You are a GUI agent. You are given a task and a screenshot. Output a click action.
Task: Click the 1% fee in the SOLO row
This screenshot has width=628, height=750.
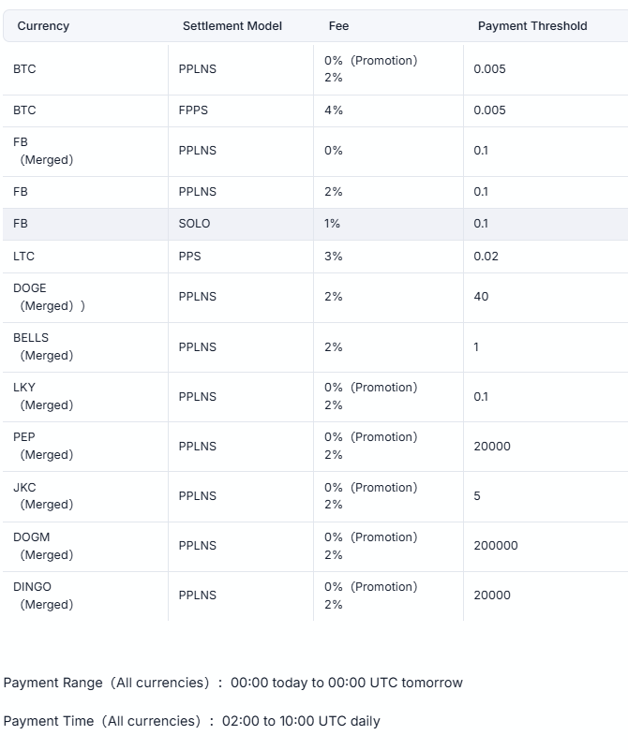(333, 224)
